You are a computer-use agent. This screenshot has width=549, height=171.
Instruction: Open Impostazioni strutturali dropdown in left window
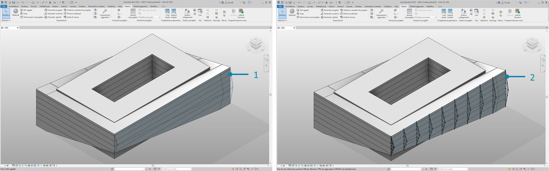point(96,10)
